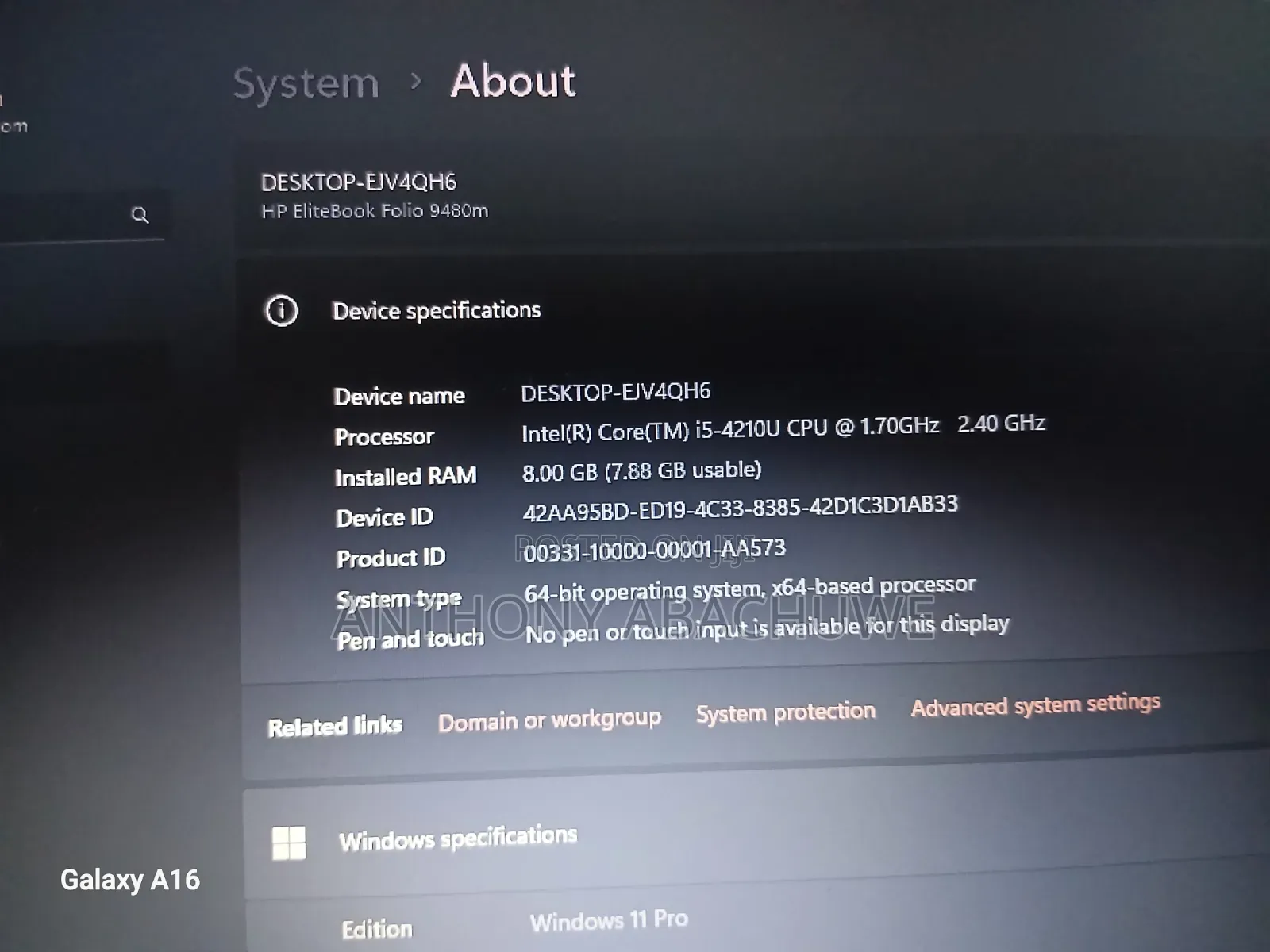The width and height of the screenshot is (1270, 952).
Task: Select the HP EliteBook Folio 9480m text
Action: click(x=375, y=211)
